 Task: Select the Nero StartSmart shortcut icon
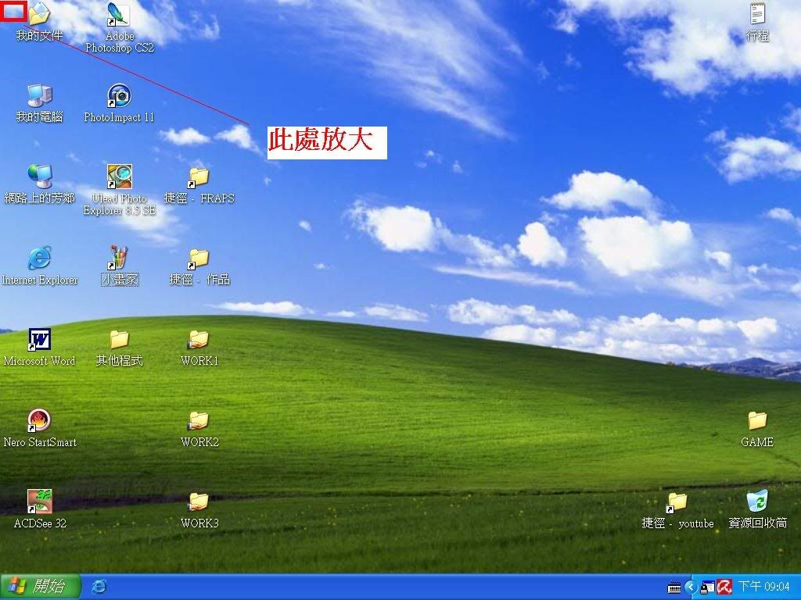tap(39, 421)
